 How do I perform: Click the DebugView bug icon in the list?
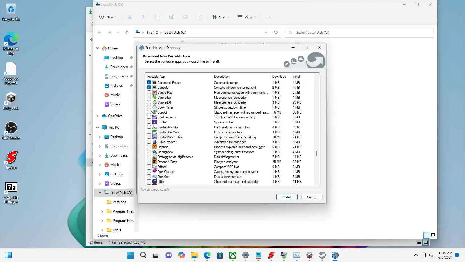[155, 152]
